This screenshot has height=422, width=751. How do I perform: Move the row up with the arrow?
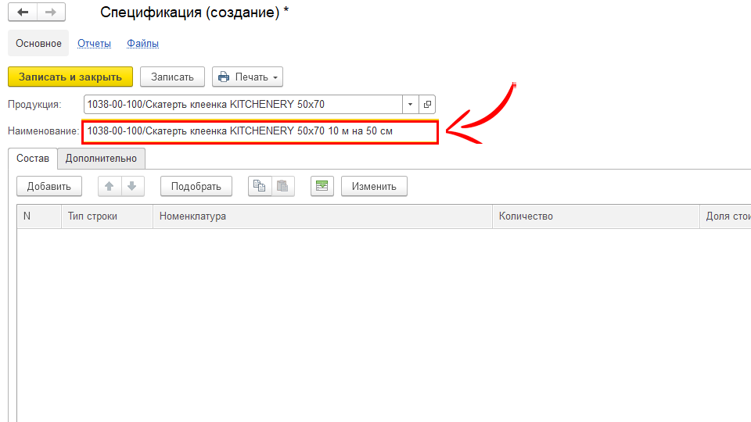tap(110, 186)
